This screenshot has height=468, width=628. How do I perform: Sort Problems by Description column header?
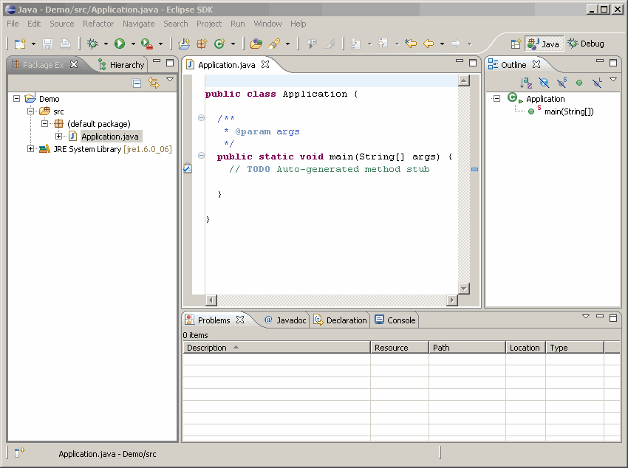(x=207, y=348)
